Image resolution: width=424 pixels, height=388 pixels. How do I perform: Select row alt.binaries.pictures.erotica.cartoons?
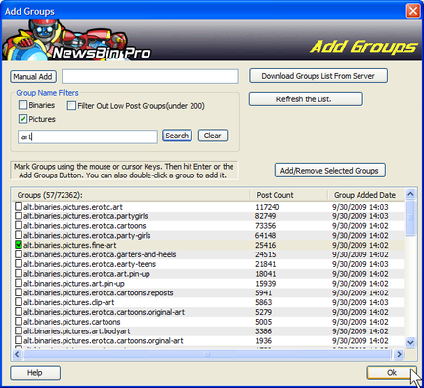(208, 226)
